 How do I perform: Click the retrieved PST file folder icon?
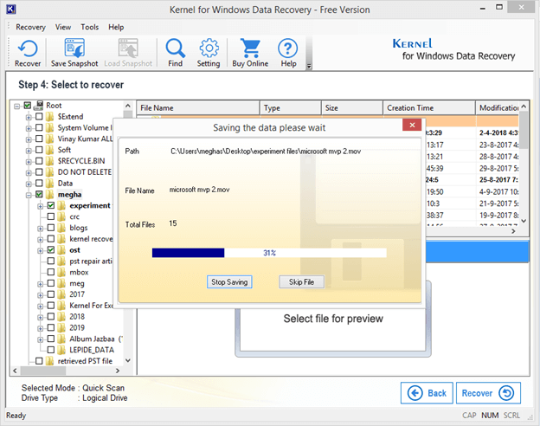[50, 361]
